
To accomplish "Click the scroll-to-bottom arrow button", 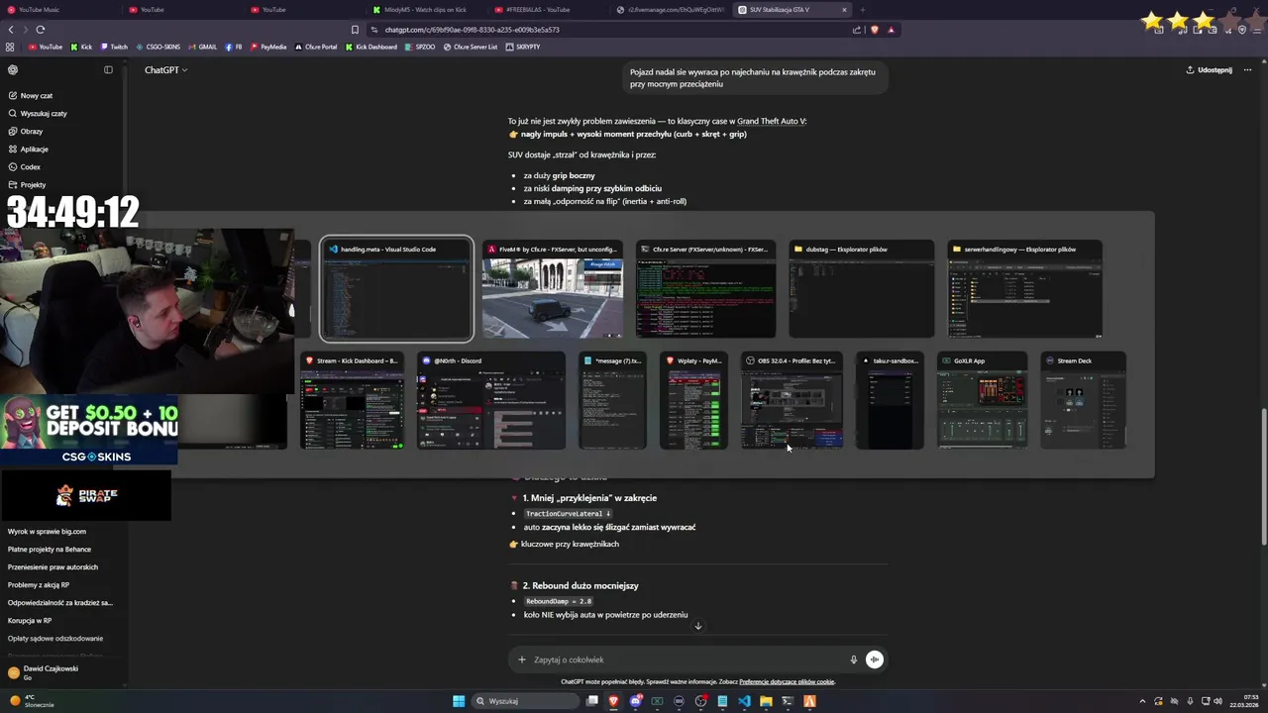I will tap(697, 626).
